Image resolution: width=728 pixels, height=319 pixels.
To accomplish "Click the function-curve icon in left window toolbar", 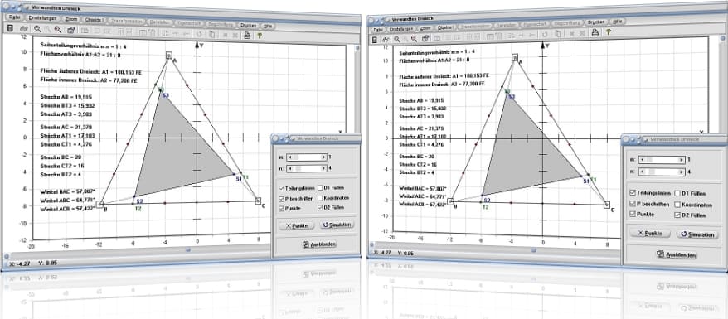I will coord(23,29).
